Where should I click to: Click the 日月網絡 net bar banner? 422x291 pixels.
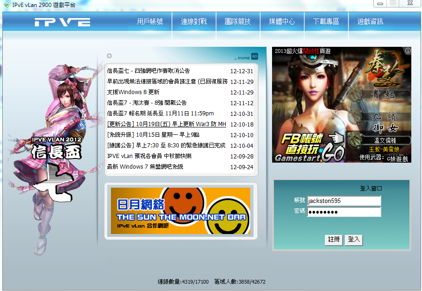pos(181,211)
